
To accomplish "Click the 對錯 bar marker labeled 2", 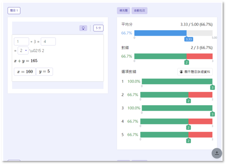I will [x=187, y=62].
